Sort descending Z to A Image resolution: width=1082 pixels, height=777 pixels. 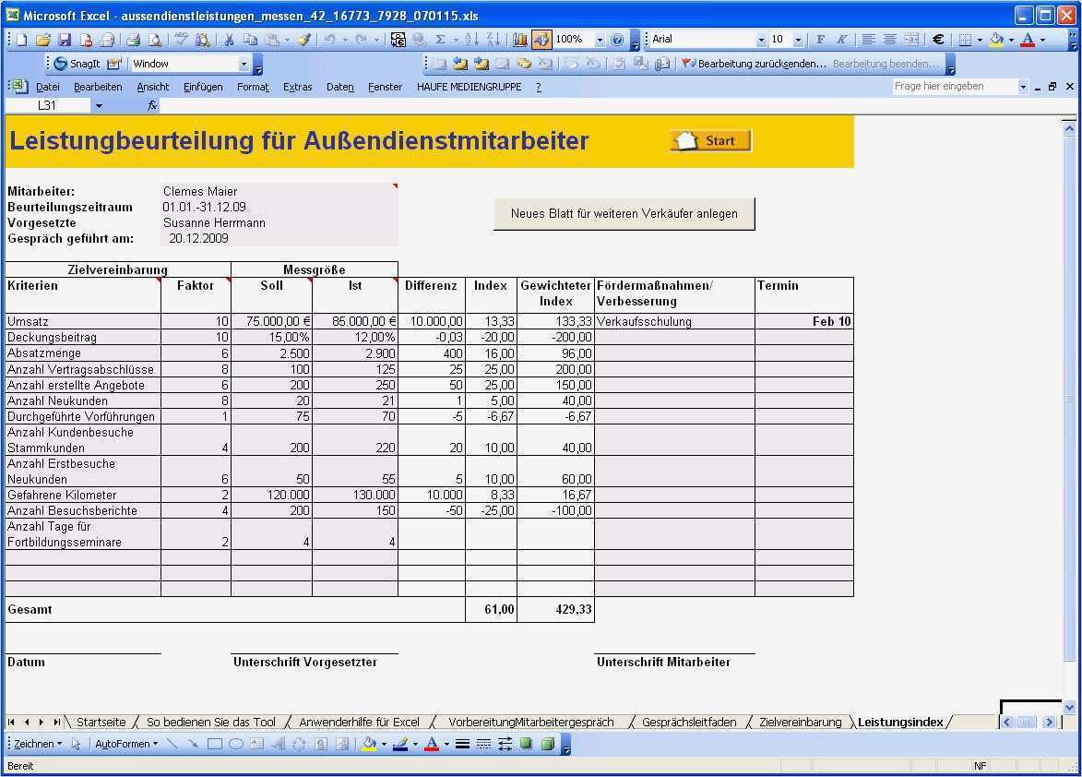[x=492, y=40]
